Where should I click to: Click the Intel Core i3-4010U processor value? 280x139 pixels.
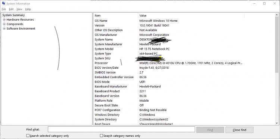click(x=191, y=63)
